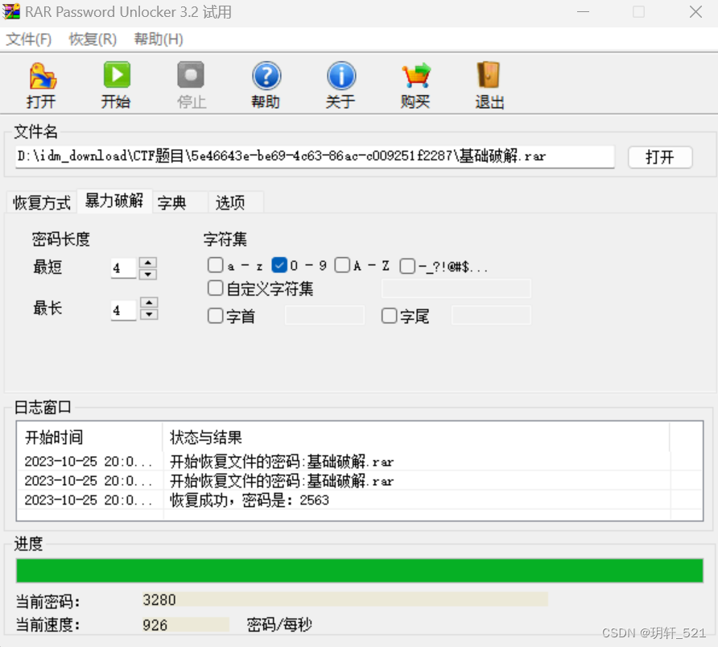Viewport: 718px width, 647px height.
Task: Click the RAR Password Unlocker title bar icon
Action: click(11, 11)
